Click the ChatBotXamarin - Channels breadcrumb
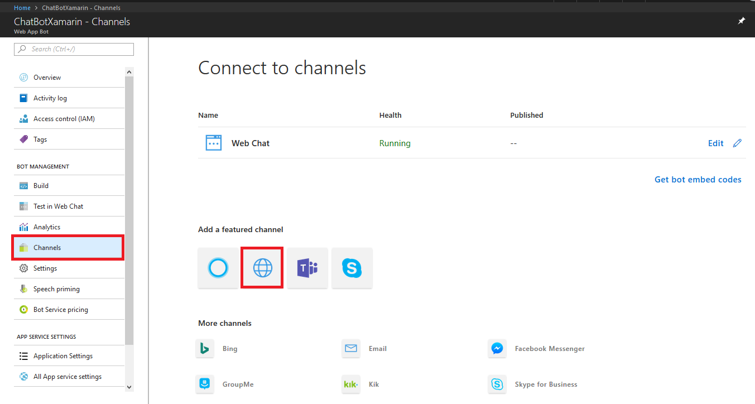 click(81, 8)
